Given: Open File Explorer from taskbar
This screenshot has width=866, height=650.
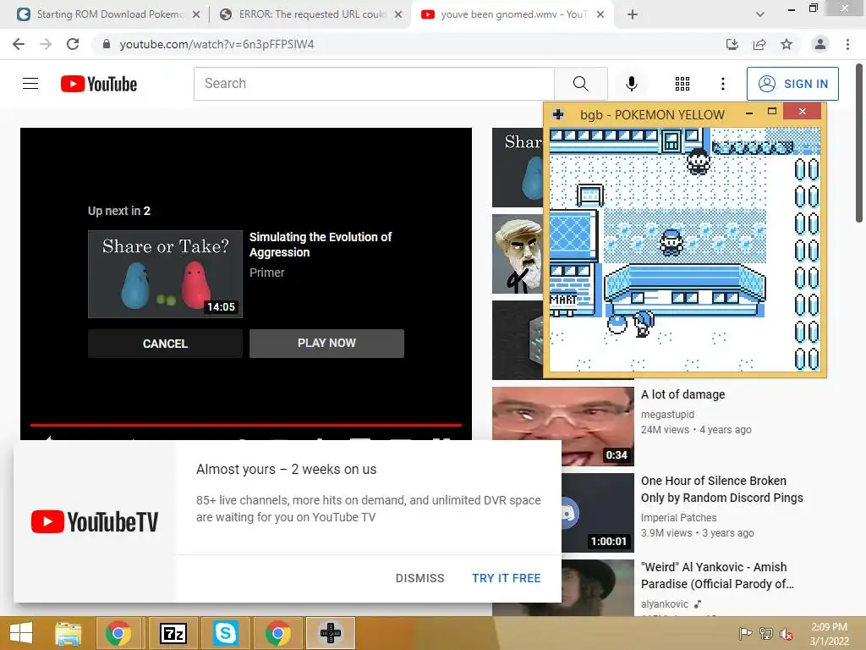Looking at the screenshot, I should click(68, 633).
